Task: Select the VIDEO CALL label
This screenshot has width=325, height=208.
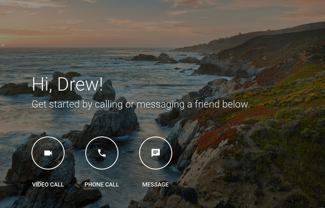Action: 48,184
